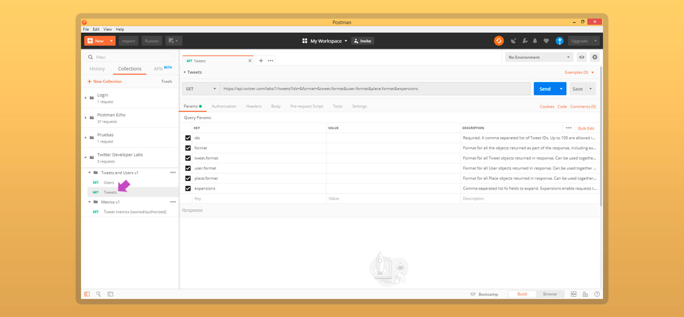684x317 pixels.
Task: Close the Tweets request tab
Action: coord(250,61)
